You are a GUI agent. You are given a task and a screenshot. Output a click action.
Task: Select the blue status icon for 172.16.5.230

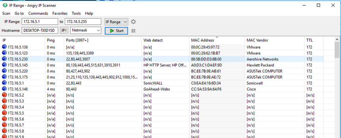coord(4,59)
